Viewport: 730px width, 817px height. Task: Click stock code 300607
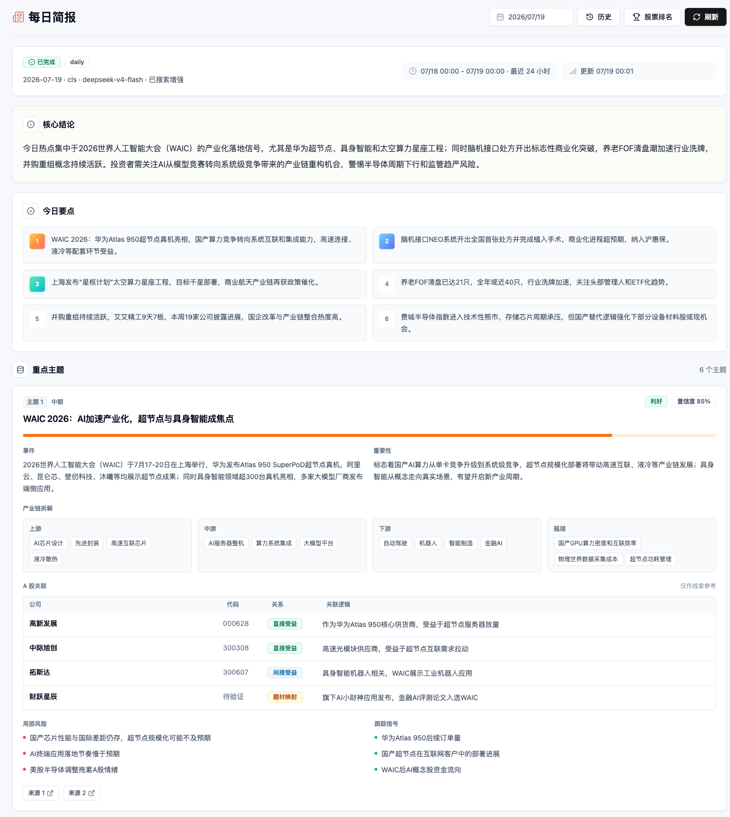(x=236, y=673)
